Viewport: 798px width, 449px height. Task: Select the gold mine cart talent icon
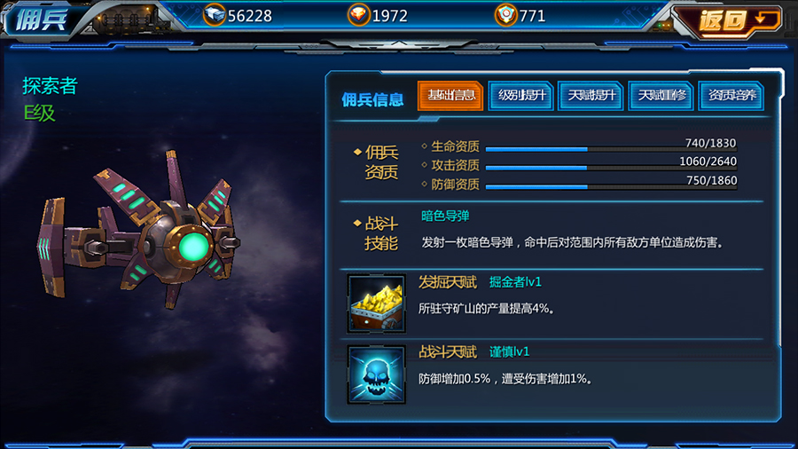(377, 303)
